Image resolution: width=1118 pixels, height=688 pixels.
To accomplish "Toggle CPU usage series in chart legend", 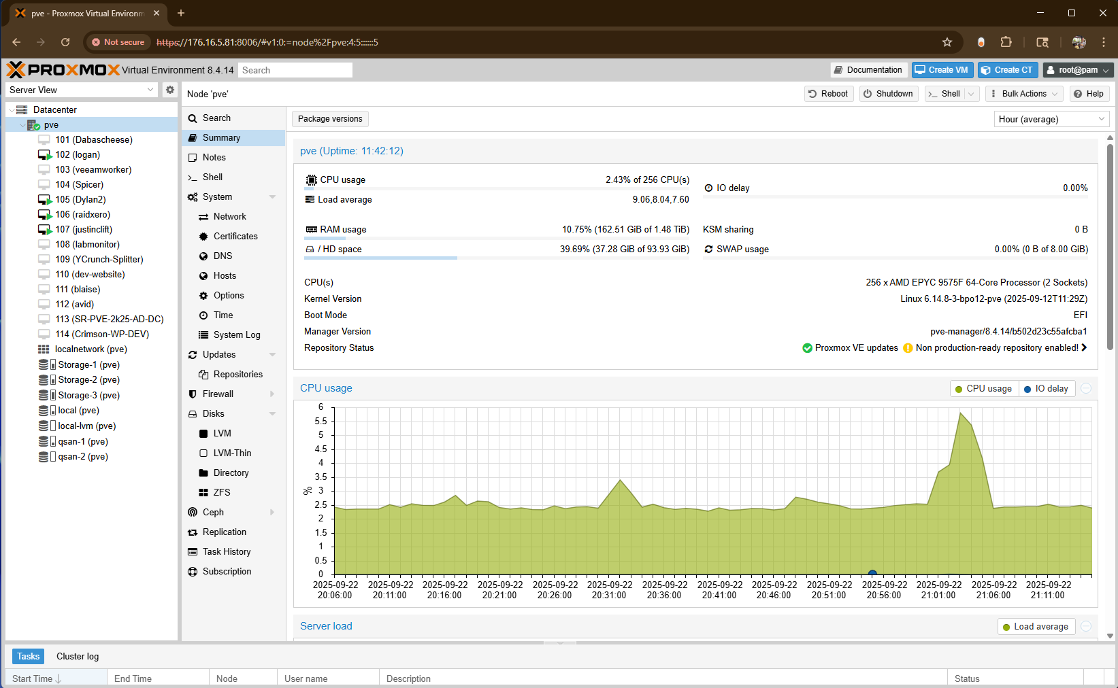I will tap(983, 389).
